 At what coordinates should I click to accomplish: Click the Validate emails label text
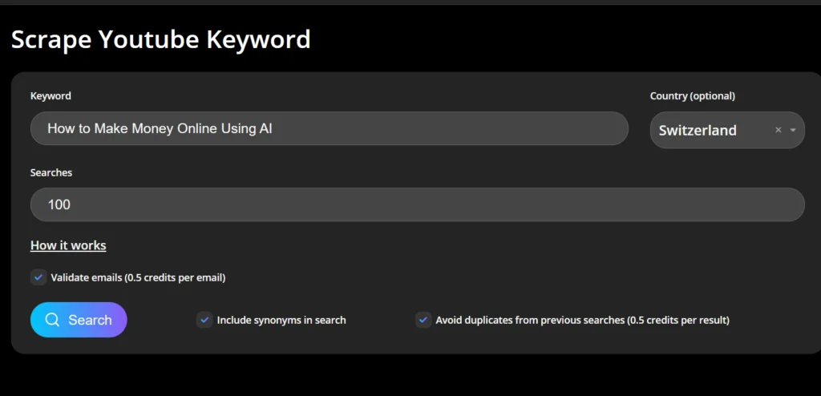click(138, 277)
